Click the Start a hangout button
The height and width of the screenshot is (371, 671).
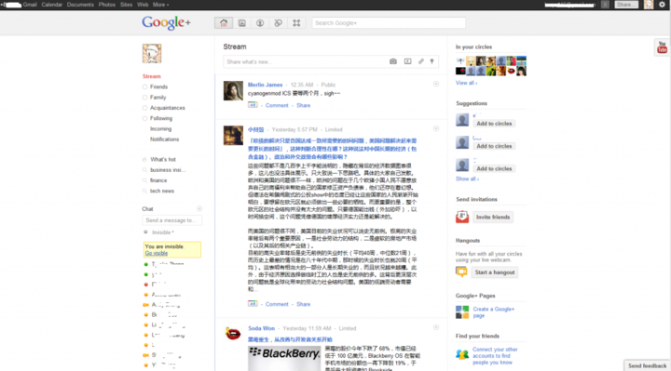(495, 272)
